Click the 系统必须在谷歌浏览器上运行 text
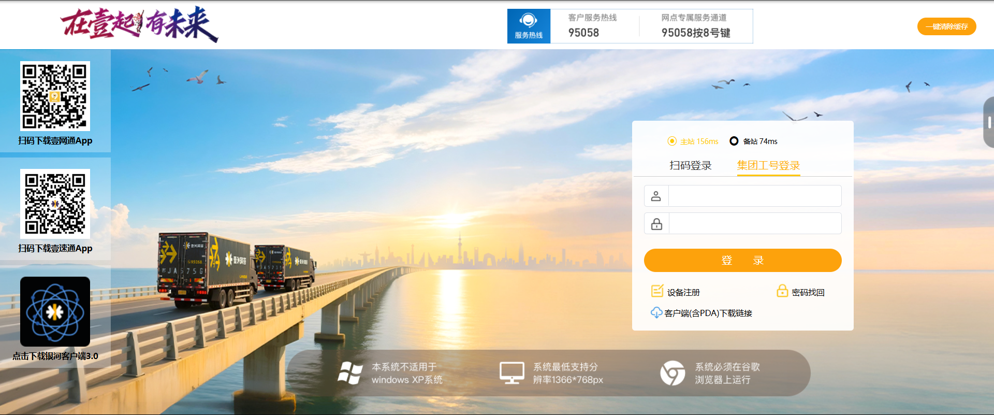994x415 pixels. pyautogui.click(x=727, y=373)
